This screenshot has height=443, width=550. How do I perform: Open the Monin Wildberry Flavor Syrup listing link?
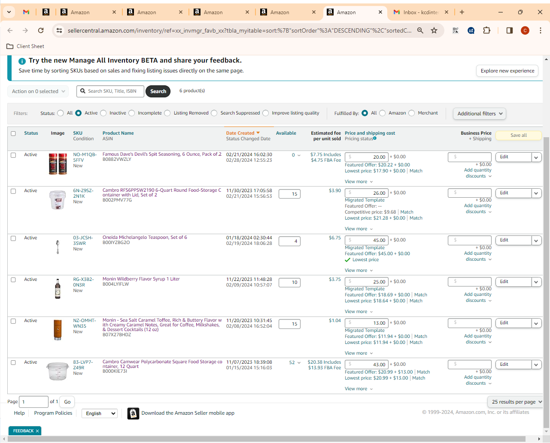[141, 279]
